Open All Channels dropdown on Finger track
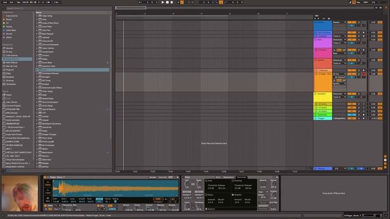The height and width of the screenshot is (219, 390). coord(339,77)
